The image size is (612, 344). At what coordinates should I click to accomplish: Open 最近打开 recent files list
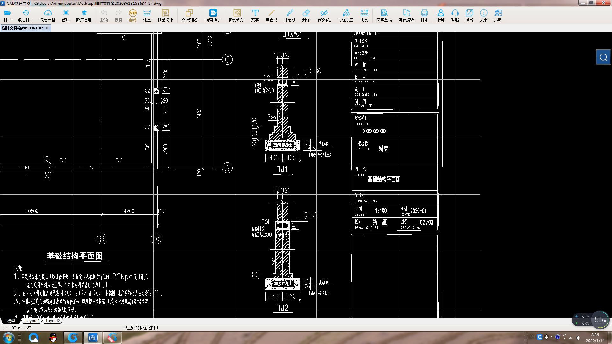(x=25, y=15)
